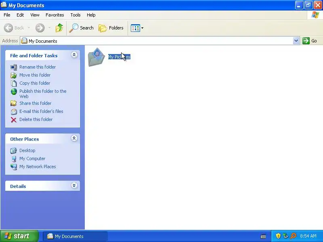Click the Copy this folder icon

(x=14, y=83)
